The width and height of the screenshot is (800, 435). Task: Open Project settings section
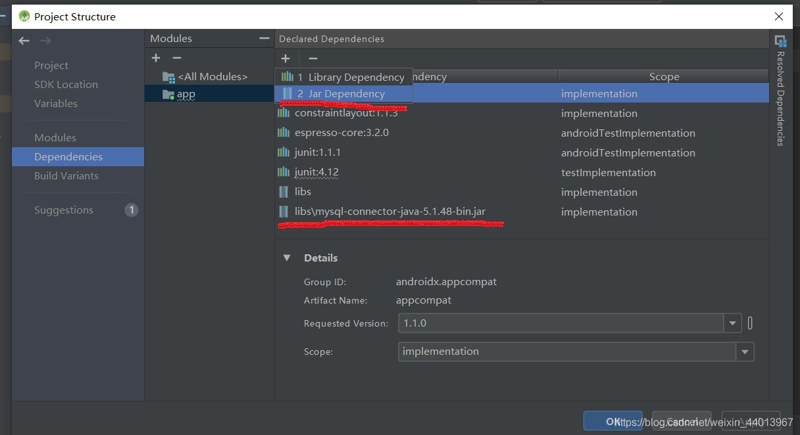coord(51,65)
